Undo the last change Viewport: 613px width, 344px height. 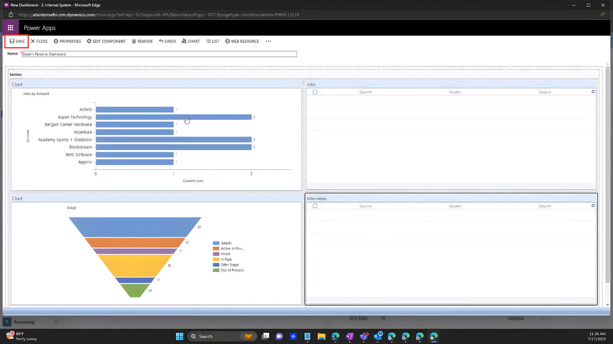(168, 41)
